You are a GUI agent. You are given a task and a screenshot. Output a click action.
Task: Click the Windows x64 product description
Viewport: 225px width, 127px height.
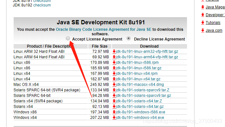point(25,118)
